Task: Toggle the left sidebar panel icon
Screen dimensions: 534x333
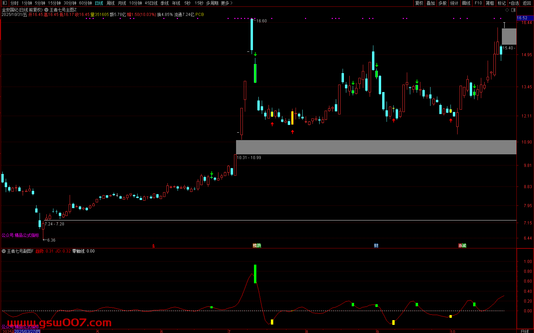Action: (x=5, y=3)
